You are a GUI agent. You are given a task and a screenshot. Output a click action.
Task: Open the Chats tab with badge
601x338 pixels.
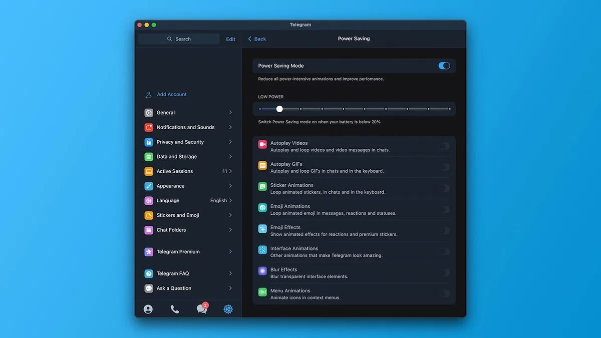coord(202,308)
